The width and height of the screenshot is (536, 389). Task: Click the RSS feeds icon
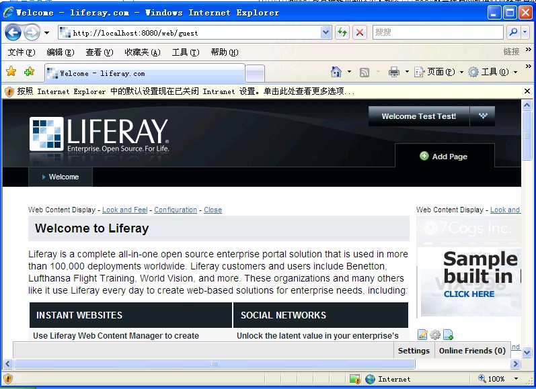point(365,72)
